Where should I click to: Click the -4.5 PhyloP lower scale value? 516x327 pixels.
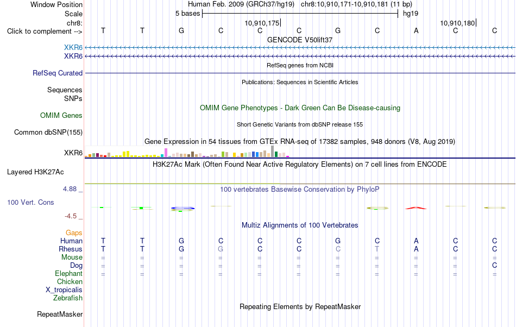point(71,216)
